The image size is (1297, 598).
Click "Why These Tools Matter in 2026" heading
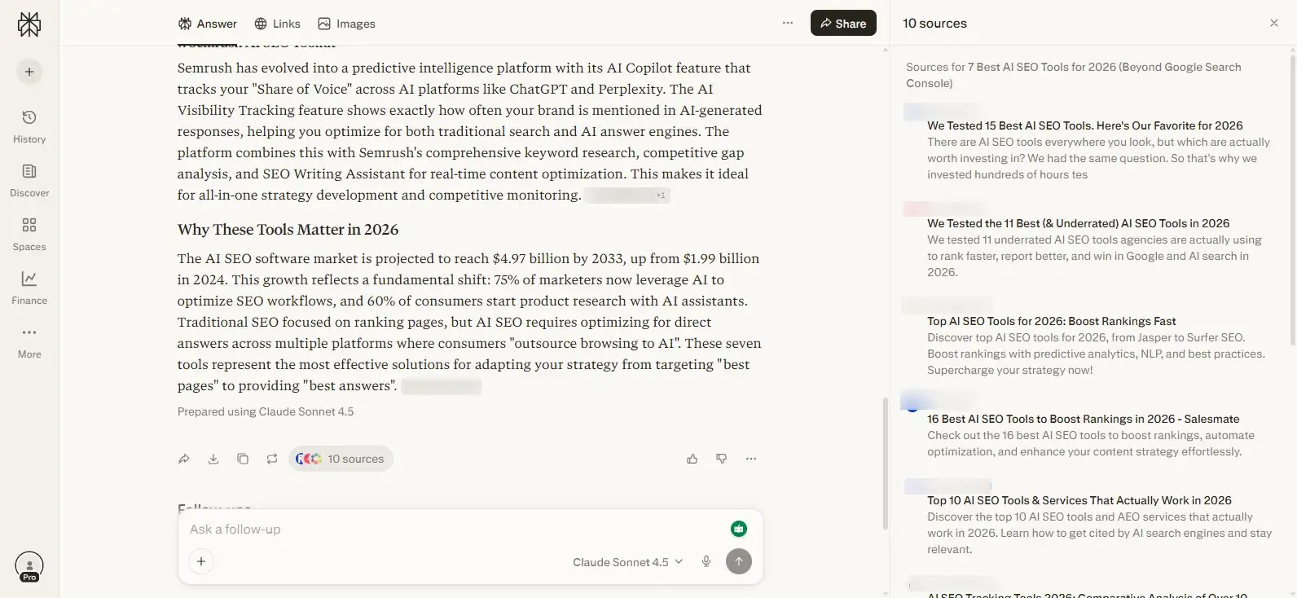click(x=288, y=230)
